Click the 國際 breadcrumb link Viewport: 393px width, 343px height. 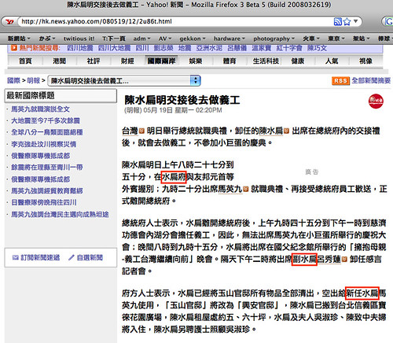click(13, 80)
